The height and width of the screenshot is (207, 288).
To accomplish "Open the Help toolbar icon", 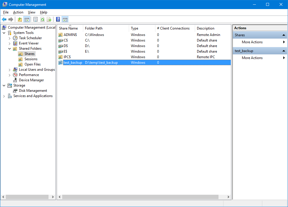I will (x=58, y=20).
